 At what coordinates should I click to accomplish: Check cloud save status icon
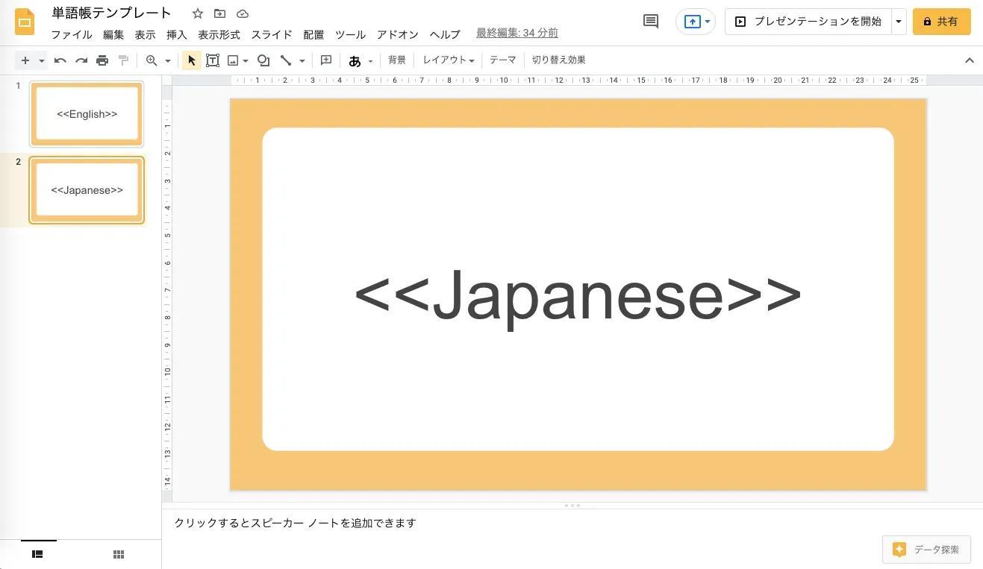click(x=242, y=13)
